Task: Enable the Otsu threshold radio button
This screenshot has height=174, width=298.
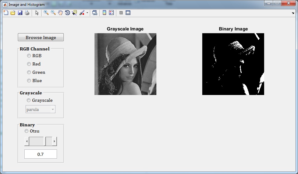Action: tap(26, 131)
